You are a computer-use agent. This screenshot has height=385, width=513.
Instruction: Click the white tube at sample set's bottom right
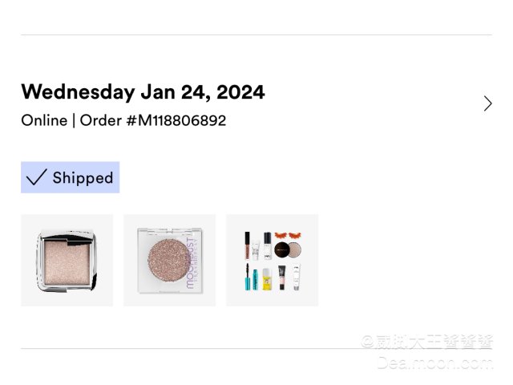click(x=296, y=278)
